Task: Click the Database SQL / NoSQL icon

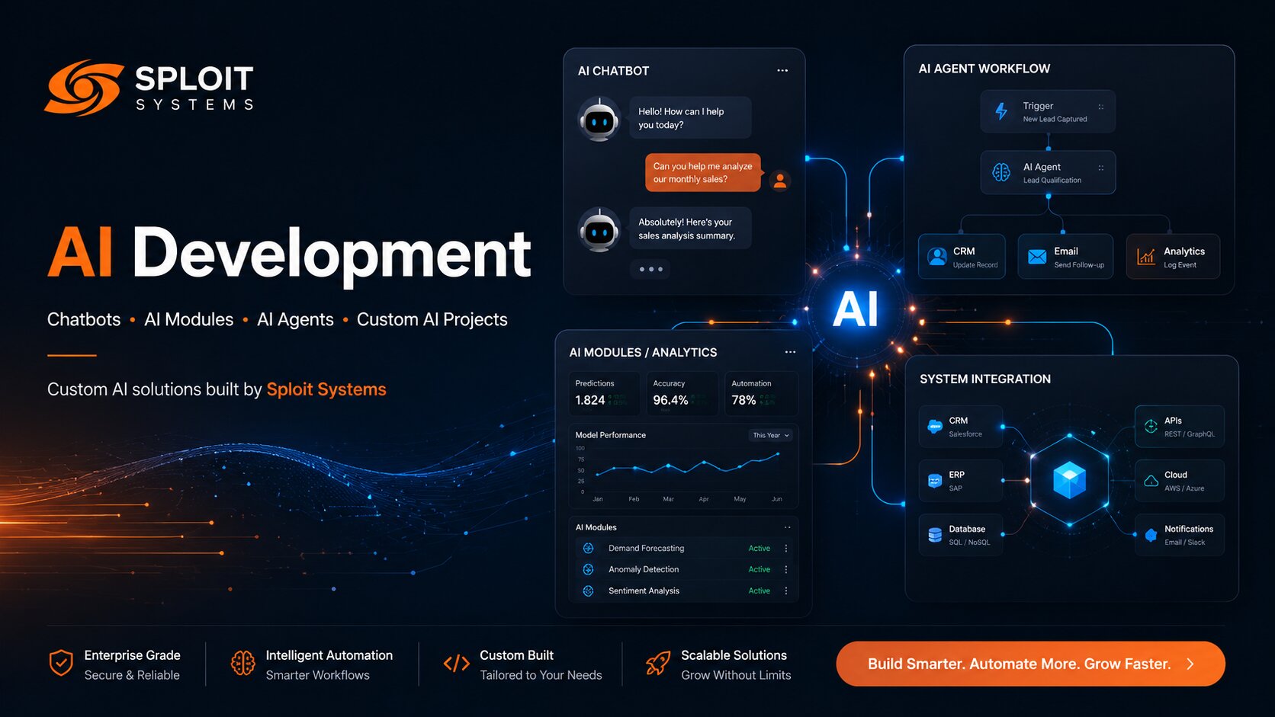Action: [935, 535]
